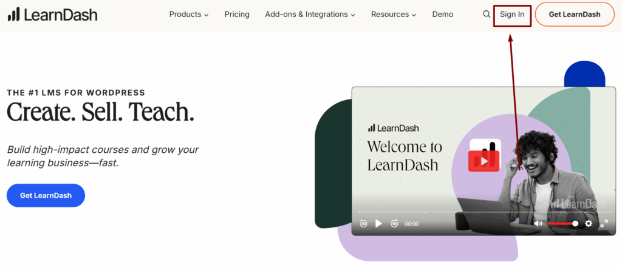622x268 pixels.
Task: Switch the video to fullscreen
Action: point(604,224)
